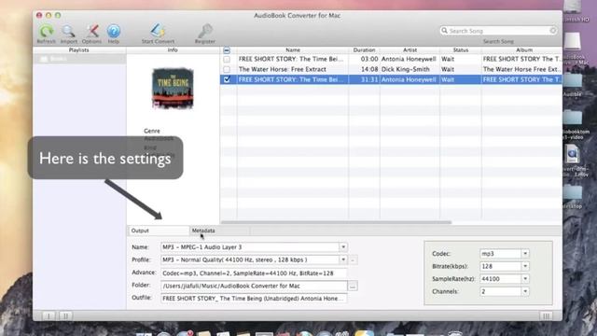Sort by the Name column header
The width and height of the screenshot is (597, 336).
pos(293,49)
